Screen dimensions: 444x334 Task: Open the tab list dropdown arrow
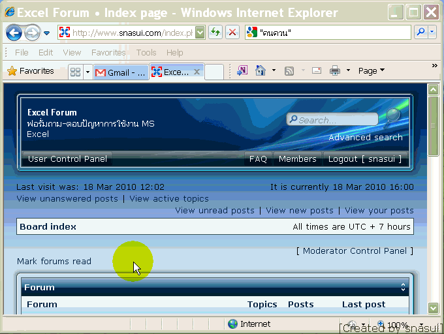pyautogui.click(x=87, y=72)
